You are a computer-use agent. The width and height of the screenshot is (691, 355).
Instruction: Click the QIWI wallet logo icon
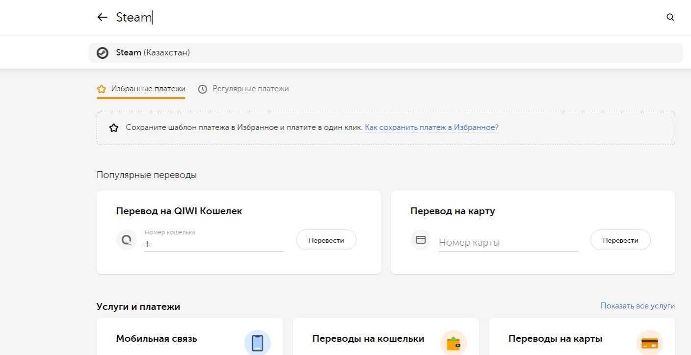pyautogui.click(x=127, y=240)
